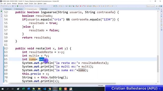
Task: Open the Project menu
Action: 31,4
